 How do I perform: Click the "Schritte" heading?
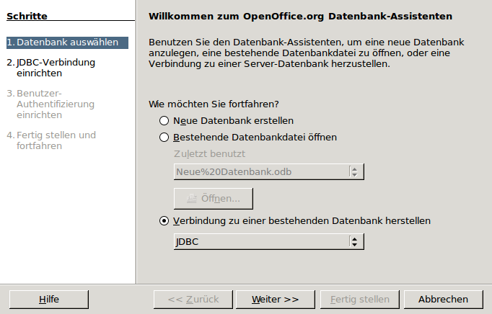[27, 16]
